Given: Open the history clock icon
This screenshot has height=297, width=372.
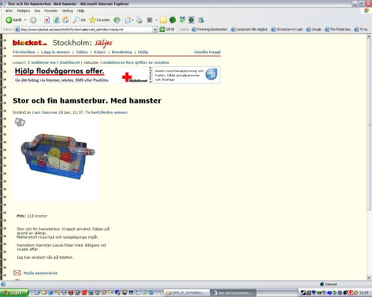Looking at the screenshot, I should pyautogui.click(x=117, y=20).
